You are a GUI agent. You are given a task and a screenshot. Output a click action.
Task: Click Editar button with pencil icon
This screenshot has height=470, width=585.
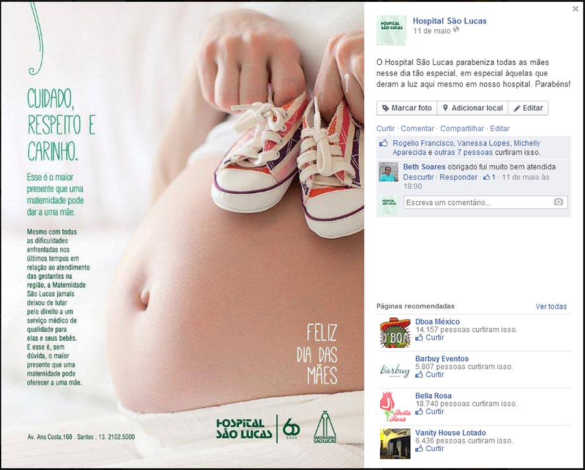click(528, 108)
